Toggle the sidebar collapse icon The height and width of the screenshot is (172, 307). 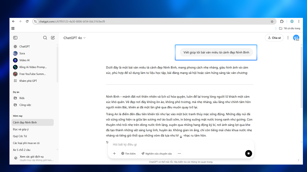pyautogui.click(x=15, y=38)
